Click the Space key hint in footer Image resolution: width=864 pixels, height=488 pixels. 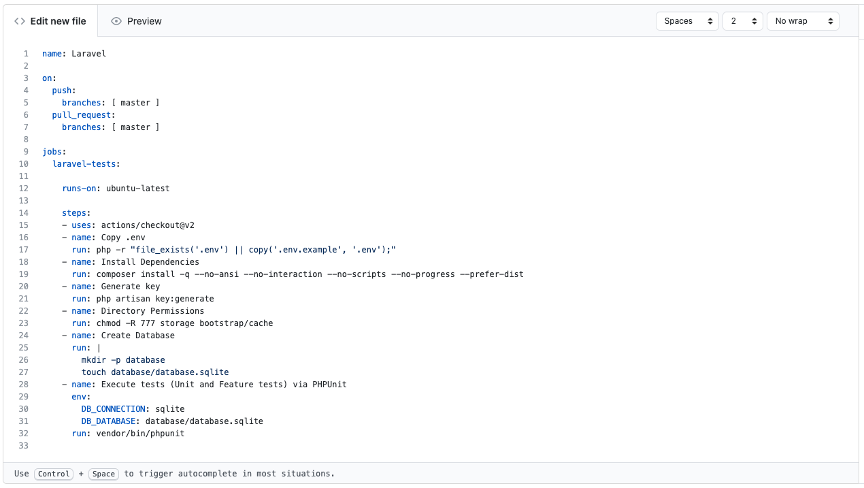(x=103, y=474)
